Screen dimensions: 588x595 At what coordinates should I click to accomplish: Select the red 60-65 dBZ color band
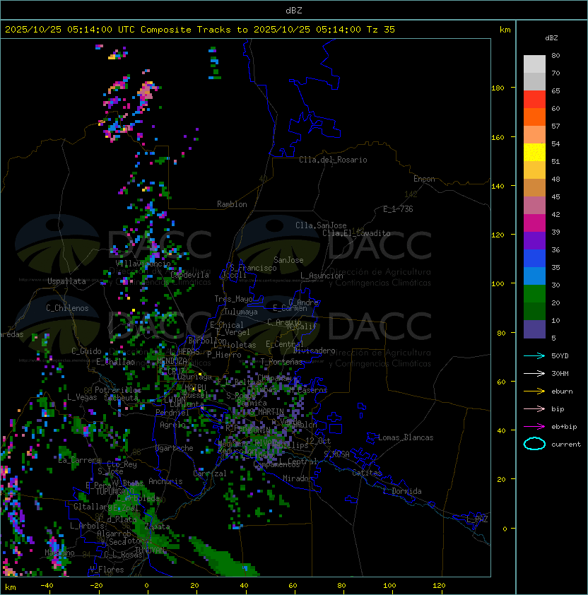(x=534, y=100)
